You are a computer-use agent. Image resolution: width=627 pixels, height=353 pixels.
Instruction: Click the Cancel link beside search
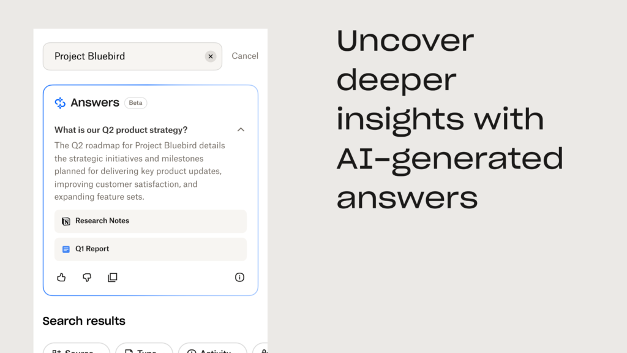[245, 56]
